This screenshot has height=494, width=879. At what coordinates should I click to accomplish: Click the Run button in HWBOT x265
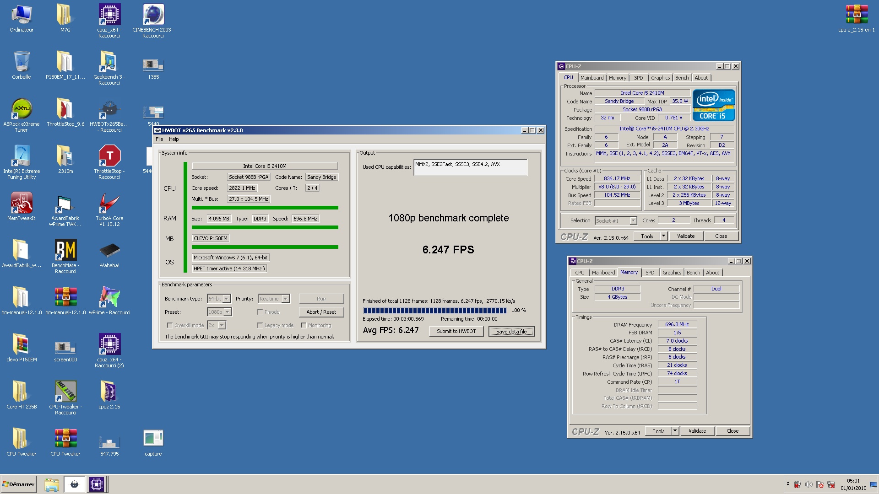click(x=321, y=299)
